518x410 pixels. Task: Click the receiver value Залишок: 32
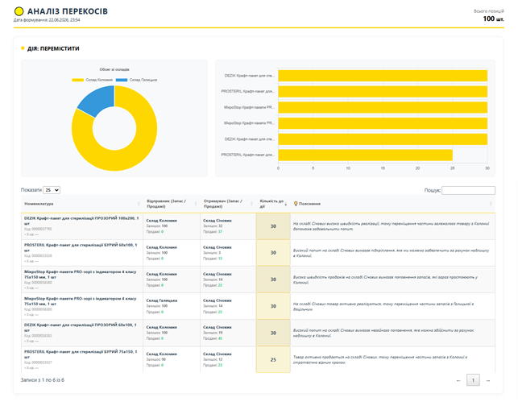pos(213,226)
